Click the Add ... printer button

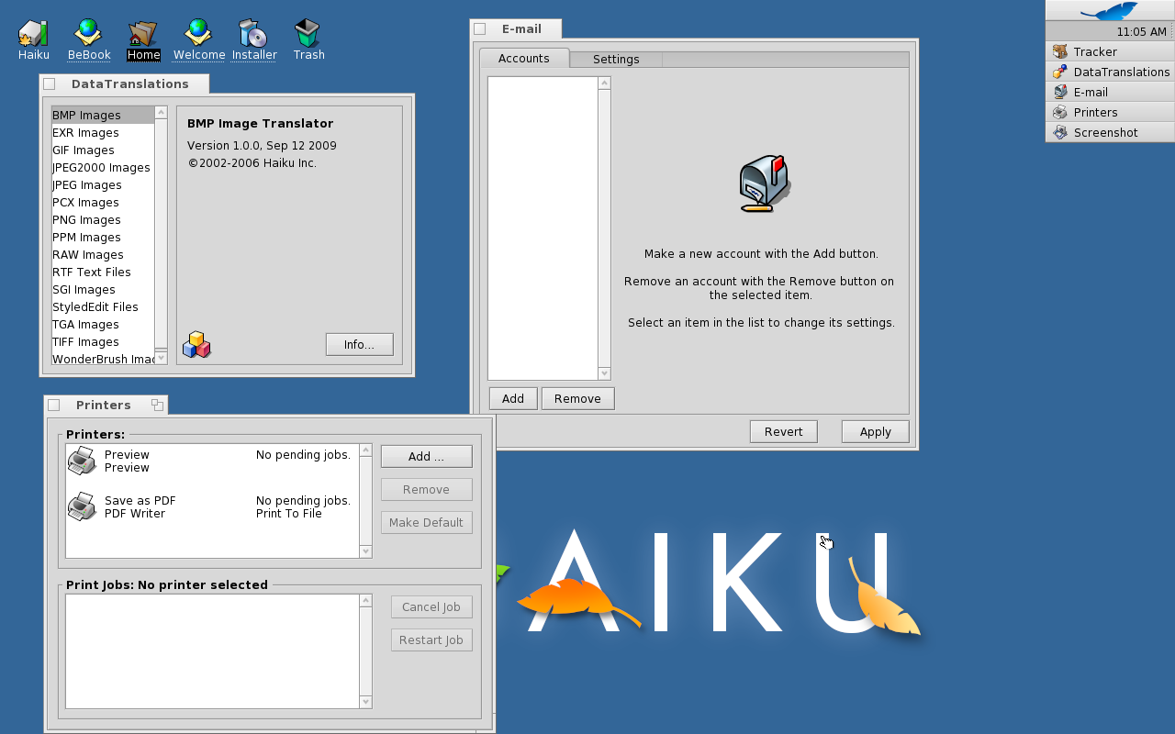[x=426, y=456]
